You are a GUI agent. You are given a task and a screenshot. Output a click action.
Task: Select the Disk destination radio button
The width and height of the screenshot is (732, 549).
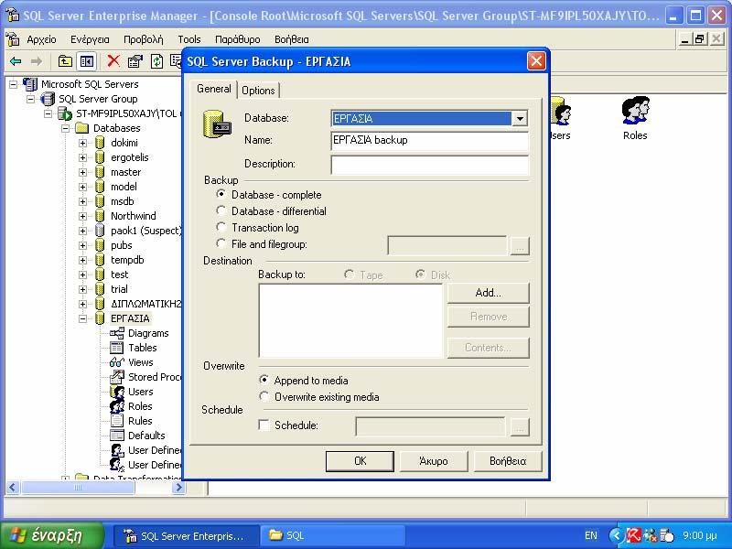pyautogui.click(x=420, y=274)
